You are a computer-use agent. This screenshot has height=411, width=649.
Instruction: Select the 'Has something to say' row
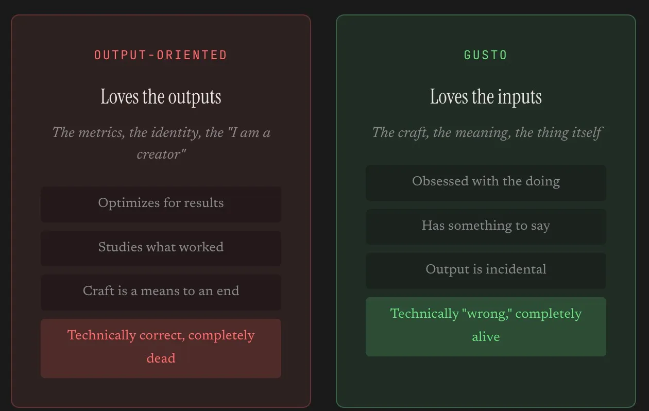(x=486, y=227)
